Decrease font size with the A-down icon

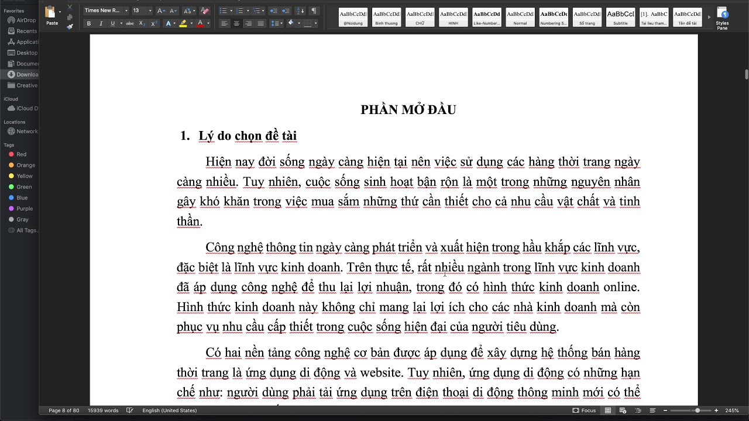coord(173,11)
